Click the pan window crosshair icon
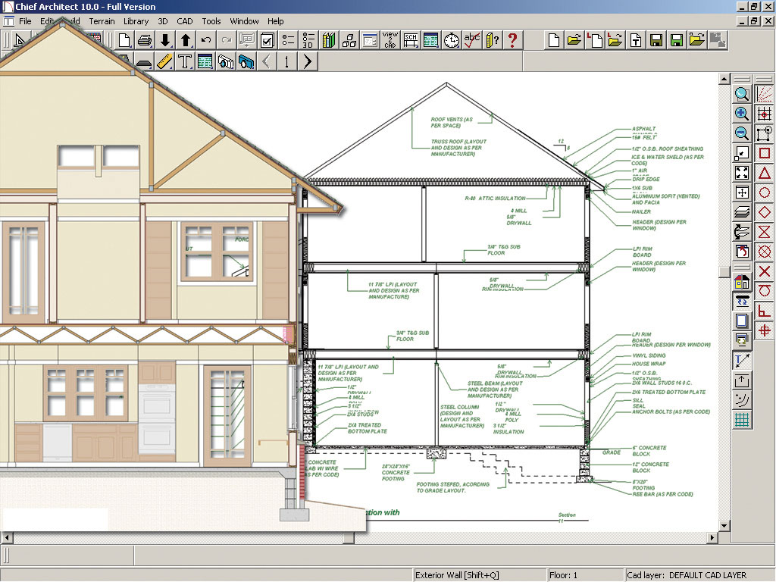The width and height of the screenshot is (776, 582). tap(741, 192)
